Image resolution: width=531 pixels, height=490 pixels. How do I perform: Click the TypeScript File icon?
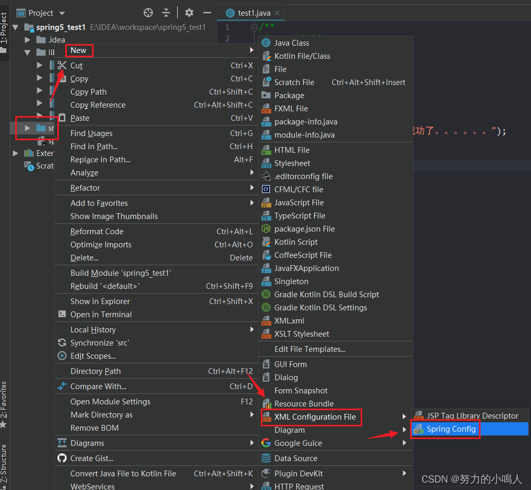point(267,215)
